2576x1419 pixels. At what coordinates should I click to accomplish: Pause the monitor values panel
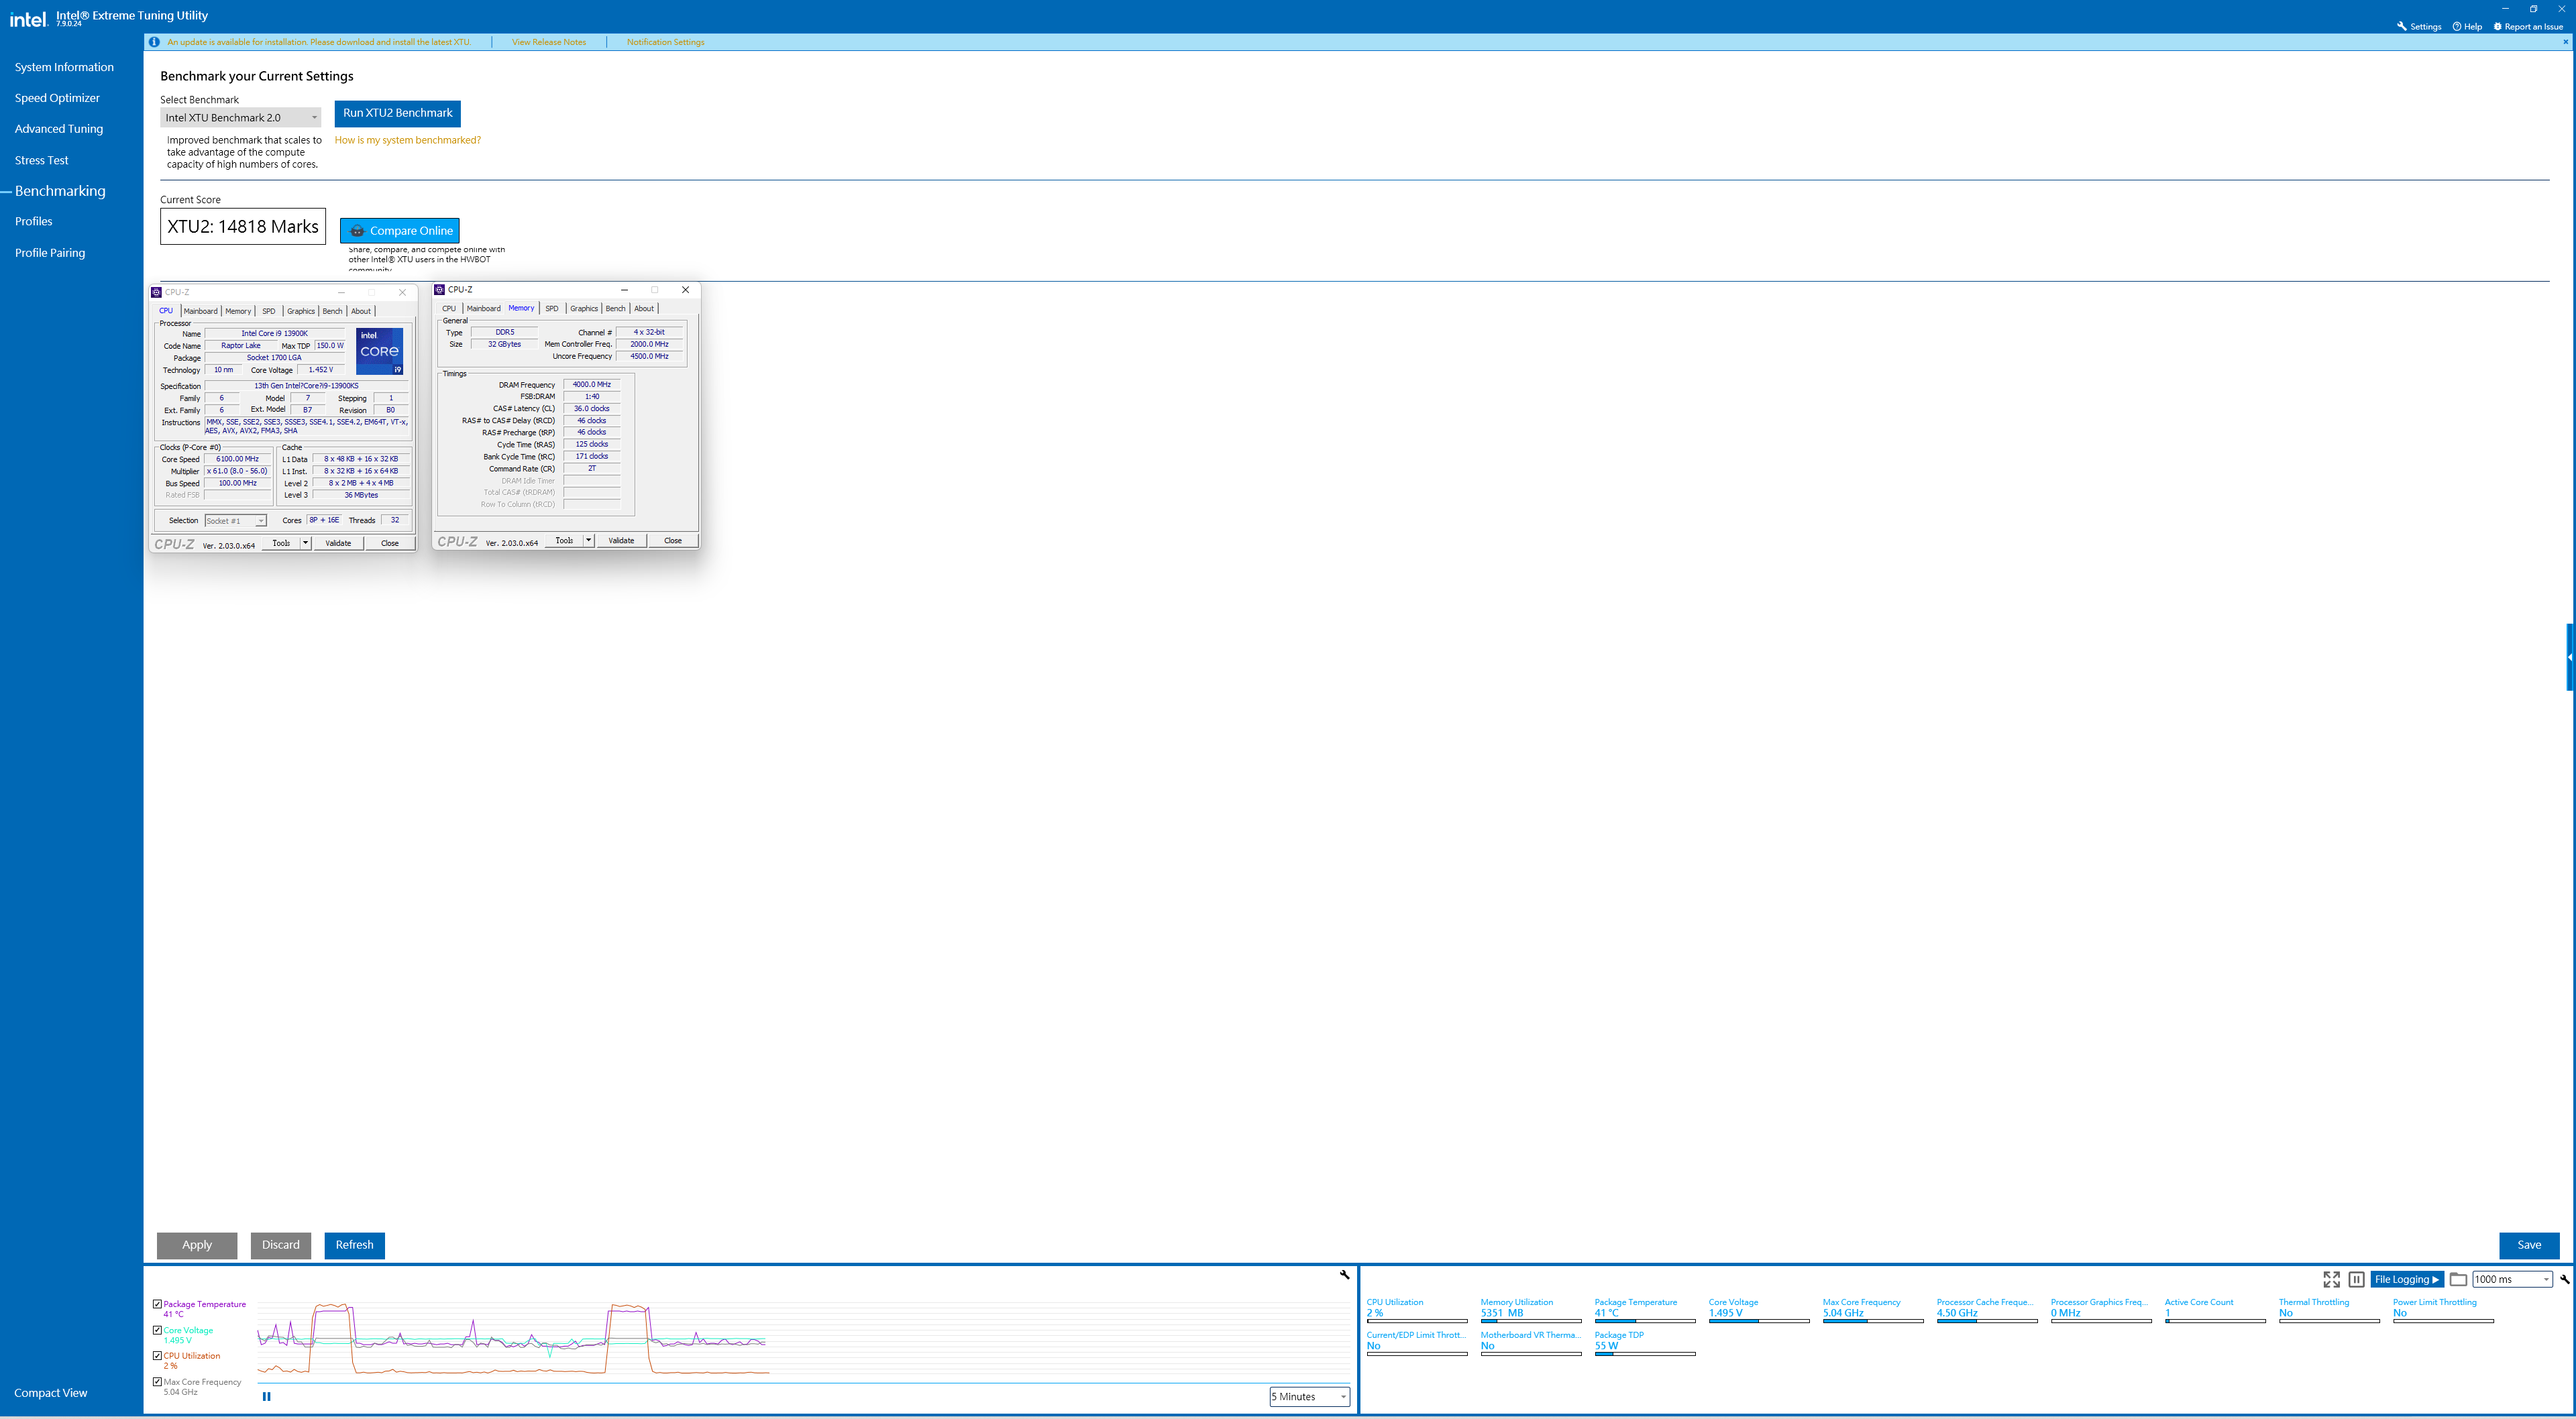coord(2356,1279)
